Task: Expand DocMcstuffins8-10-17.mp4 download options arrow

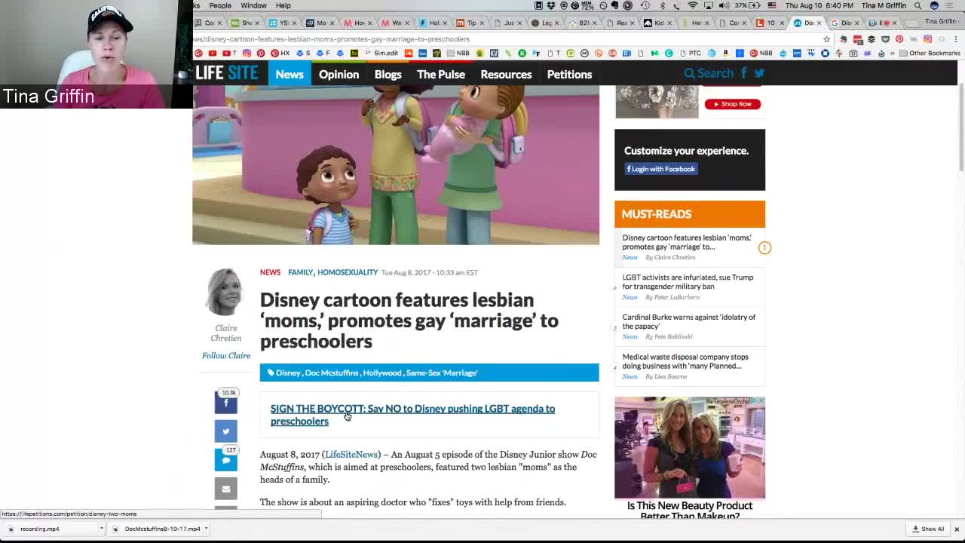Action: click(206, 529)
